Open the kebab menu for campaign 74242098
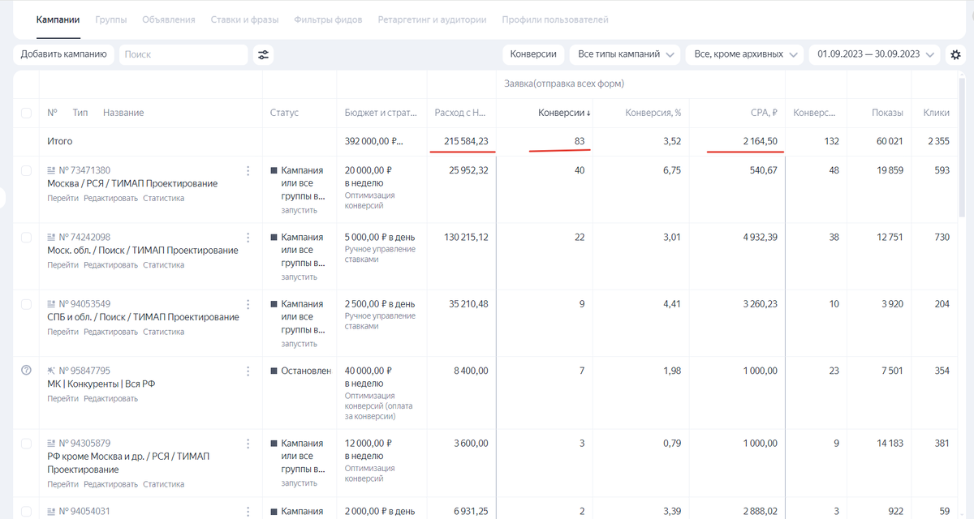This screenshot has height=519, width=974. click(x=248, y=238)
